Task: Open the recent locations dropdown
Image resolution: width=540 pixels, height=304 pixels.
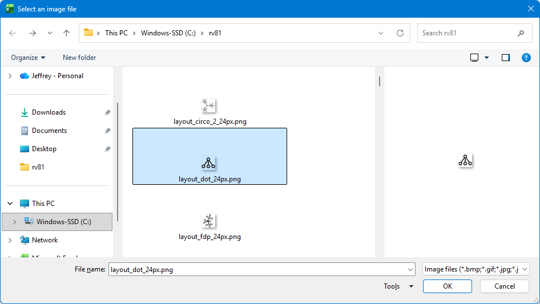Action: (50, 33)
